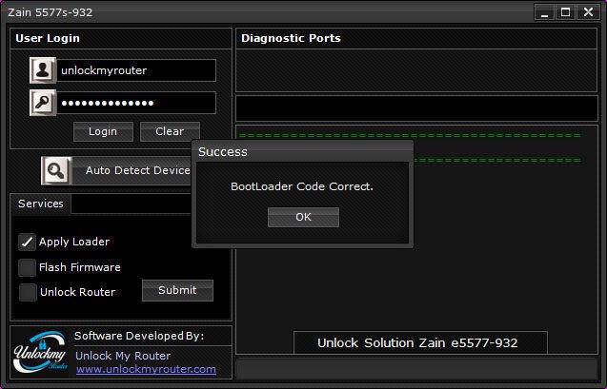Enable the Flash Firmware checkbox

[27, 267]
